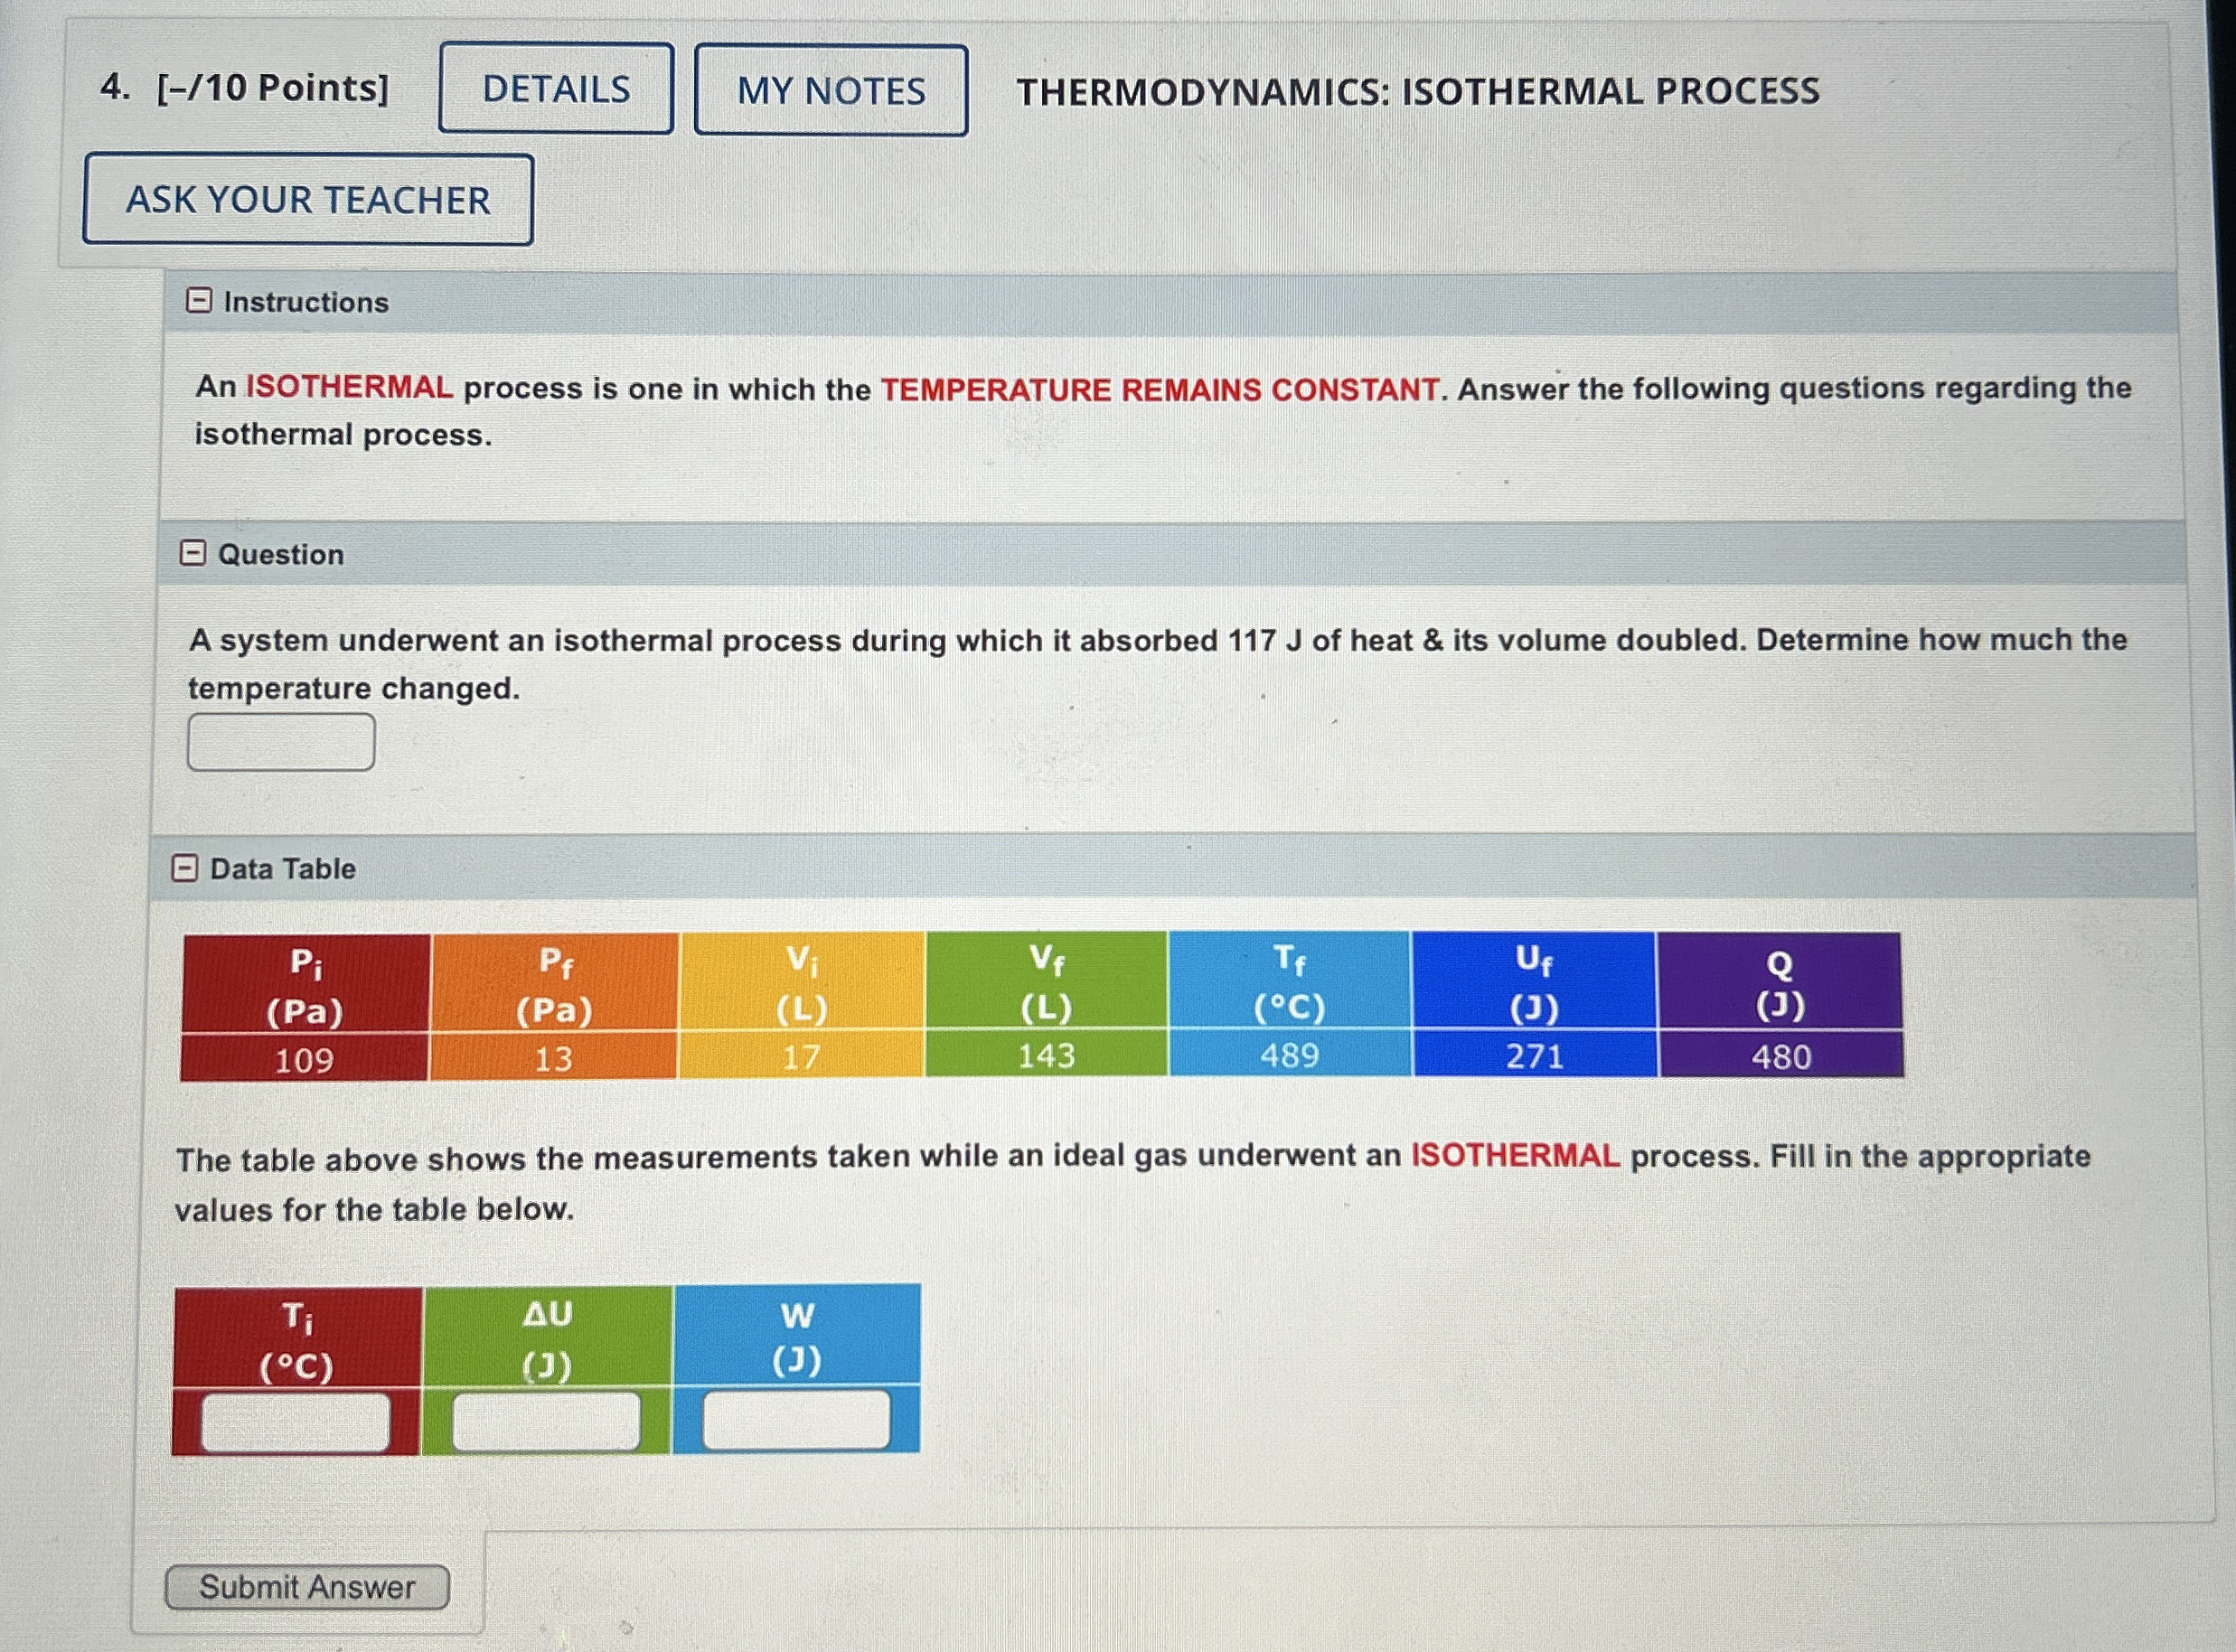Screen dimensions: 2236x1652
Task: Click the Tf value 489 cell
Action: pyautogui.click(x=1295, y=1056)
